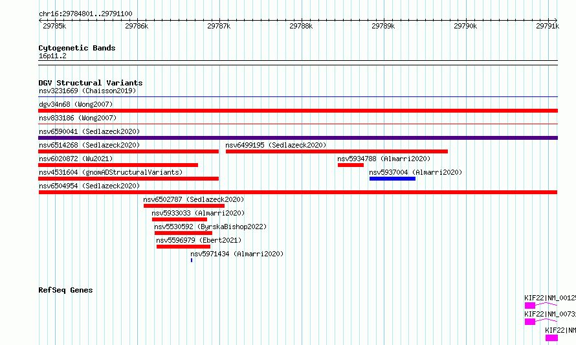The width and height of the screenshot is (576, 345).
Task: Open variant nsv5596979 (Ebert2021) label
Action: click(199, 240)
